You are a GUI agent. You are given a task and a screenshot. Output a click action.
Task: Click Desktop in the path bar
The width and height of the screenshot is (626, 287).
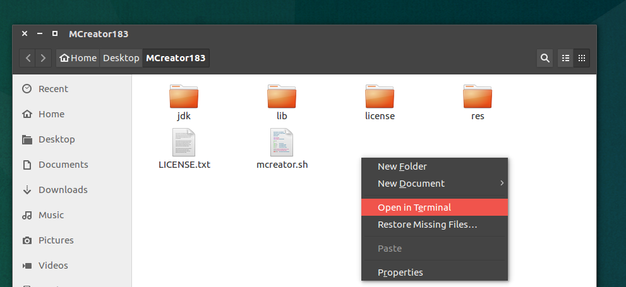tap(121, 58)
